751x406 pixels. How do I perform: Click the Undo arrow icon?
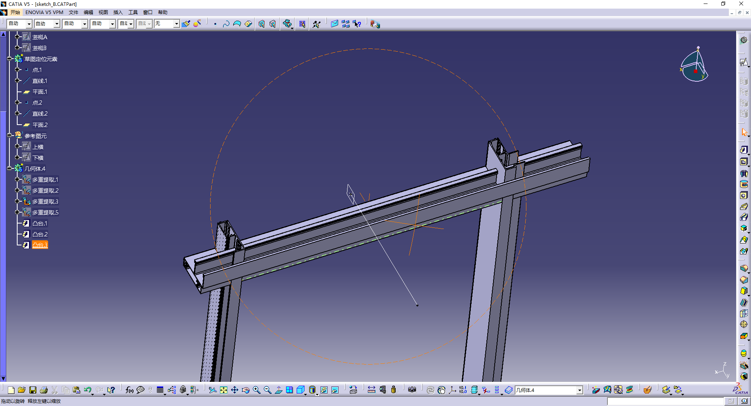[87, 390]
